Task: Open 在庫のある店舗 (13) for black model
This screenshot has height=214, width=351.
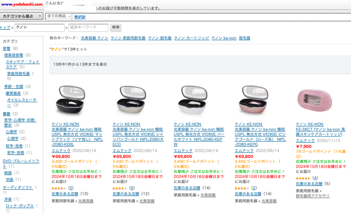Action: pyautogui.click(x=65, y=194)
